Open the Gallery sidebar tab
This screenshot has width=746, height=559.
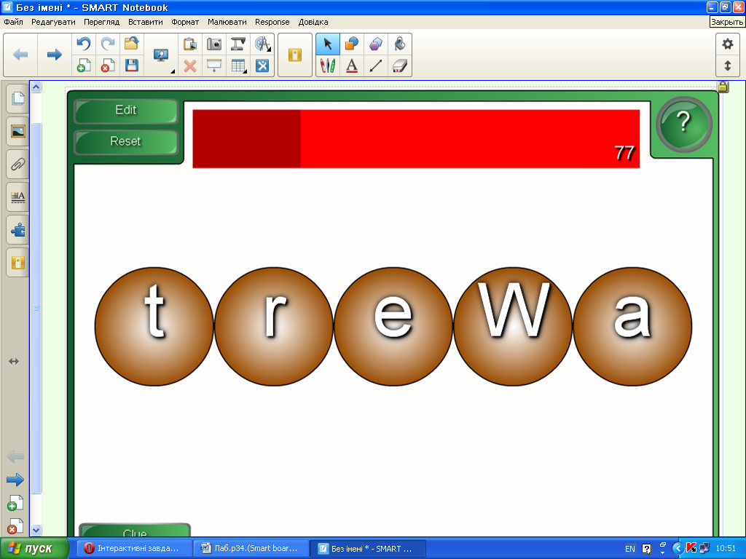click(x=18, y=131)
